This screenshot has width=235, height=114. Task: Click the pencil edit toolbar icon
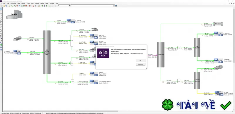pyautogui.click(x=56, y=6)
